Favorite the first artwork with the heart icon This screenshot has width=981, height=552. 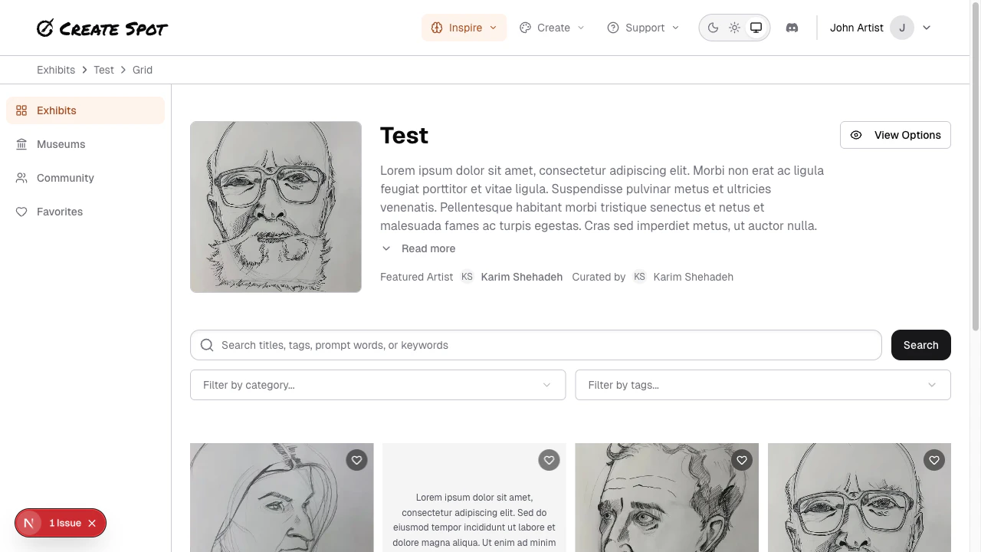click(x=356, y=460)
